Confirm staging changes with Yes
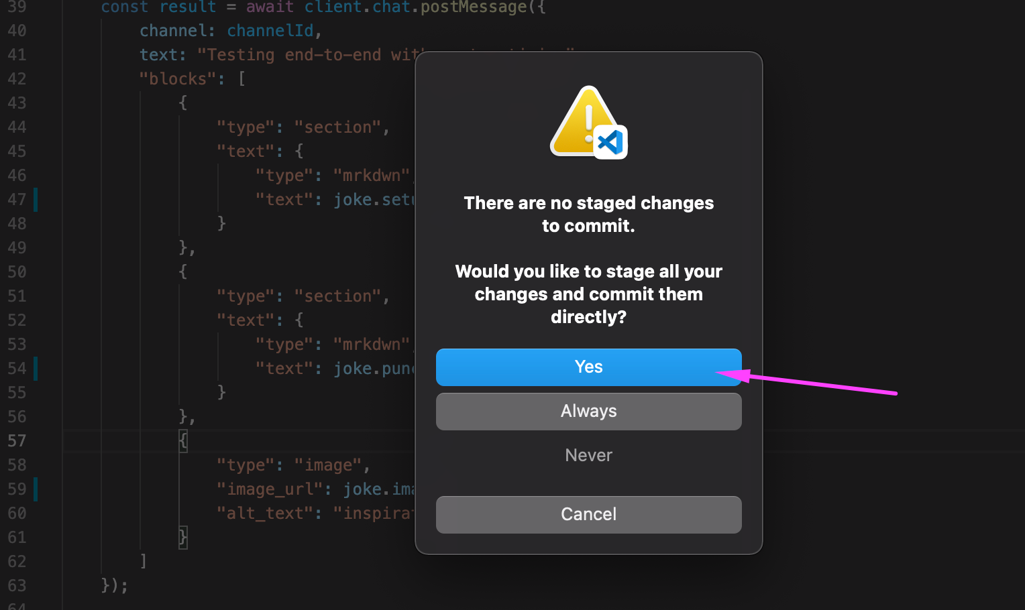This screenshot has width=1025, height=610. point(588,367)
